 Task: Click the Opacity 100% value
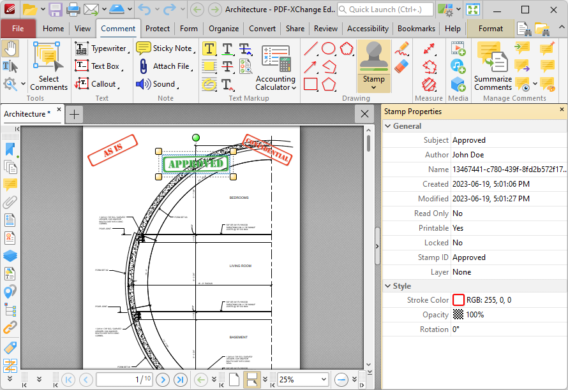475,315
